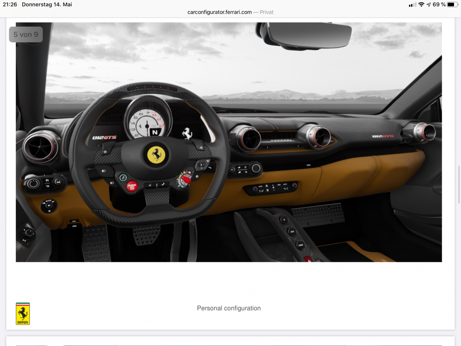Click the left turn signal steering wheel button
This screenshot has height=346, width=461.
point(105,152)
